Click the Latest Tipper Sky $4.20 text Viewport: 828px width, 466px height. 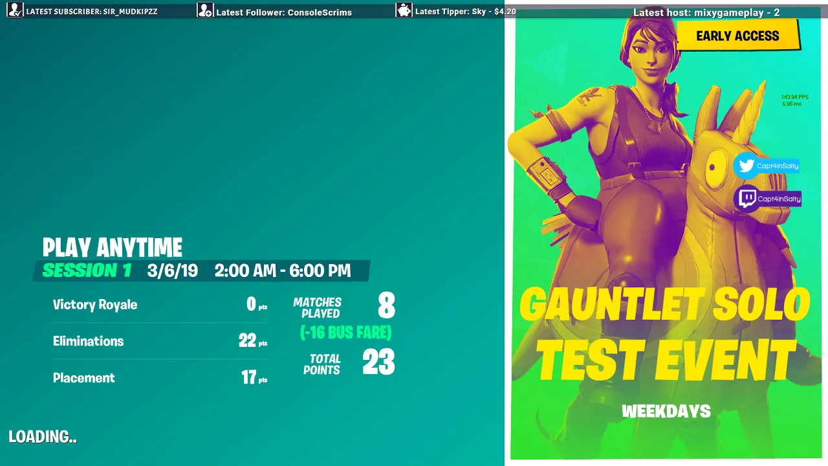coord(466,12)
